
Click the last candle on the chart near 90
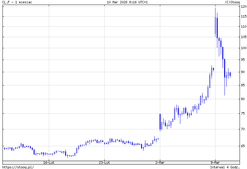tap(230, 74)
